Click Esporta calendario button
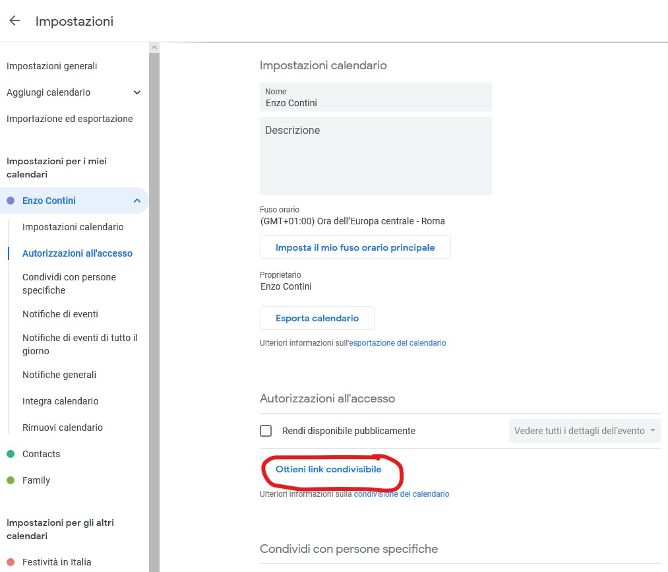 (317, 318)
